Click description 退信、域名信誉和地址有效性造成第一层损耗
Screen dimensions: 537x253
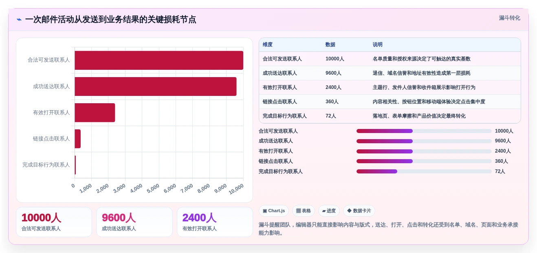click(422, 73)
